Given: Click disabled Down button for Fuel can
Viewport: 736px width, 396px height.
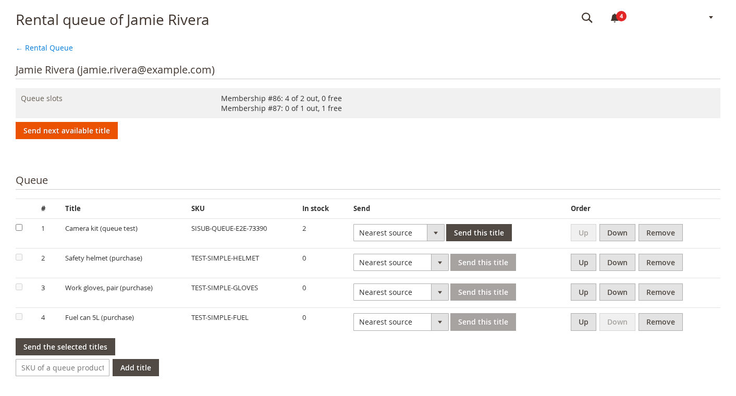Looking at the screenshot, I should [617, 322].
